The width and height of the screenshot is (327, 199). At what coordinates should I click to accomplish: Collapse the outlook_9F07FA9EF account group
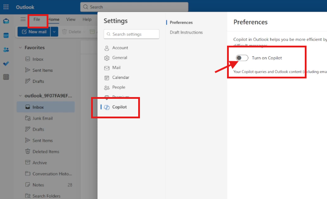point(20,96)
